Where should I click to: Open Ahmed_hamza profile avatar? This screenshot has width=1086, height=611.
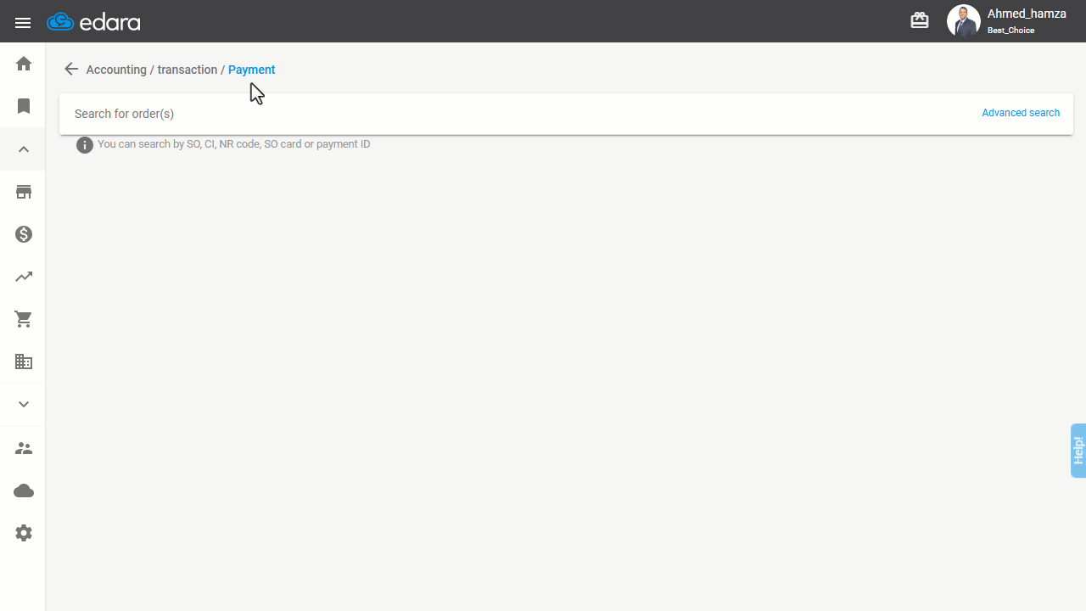click(x=964, y=21)
